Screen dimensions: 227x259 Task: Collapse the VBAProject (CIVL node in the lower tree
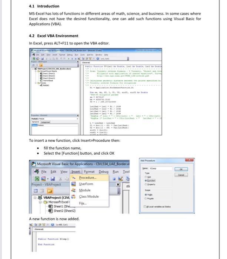(x=35, y=198)
